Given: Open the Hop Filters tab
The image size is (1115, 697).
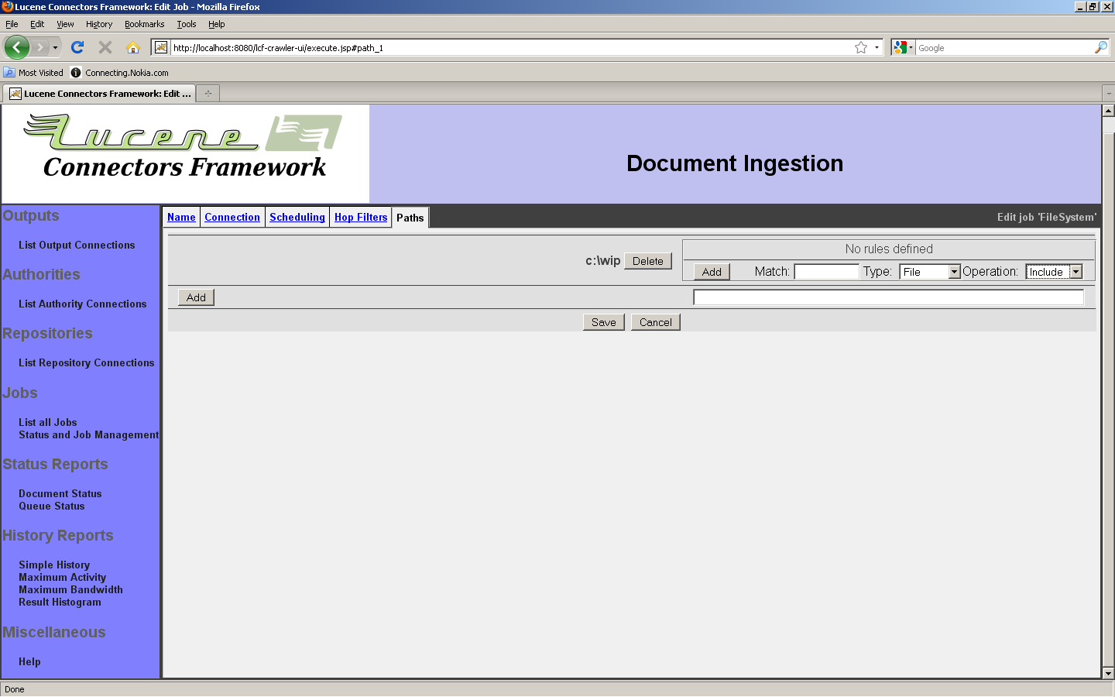Looking at the screenshot, I should pos(361,218).
